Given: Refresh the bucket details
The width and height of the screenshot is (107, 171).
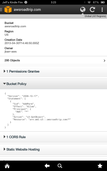Looking at the screenshot, I should coord(92,10).
